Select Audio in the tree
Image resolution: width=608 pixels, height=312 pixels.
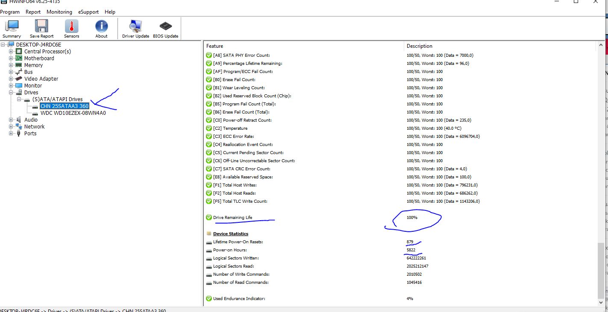tap(31, 120)
